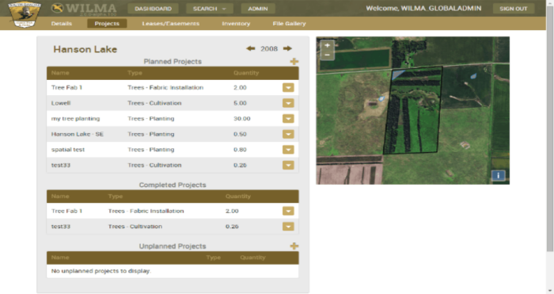
Task: Click the WILMA logo icon
Action: 57,8
